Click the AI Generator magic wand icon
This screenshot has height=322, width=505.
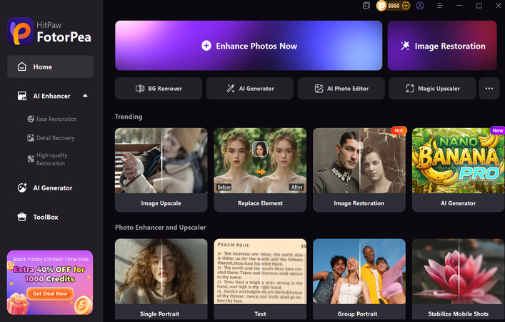[x=231, y=89]
